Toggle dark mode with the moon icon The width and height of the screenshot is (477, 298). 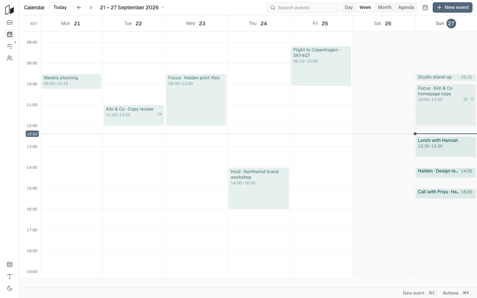[x=10, y=288]
